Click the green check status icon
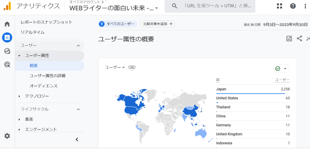 pos(278,69)
